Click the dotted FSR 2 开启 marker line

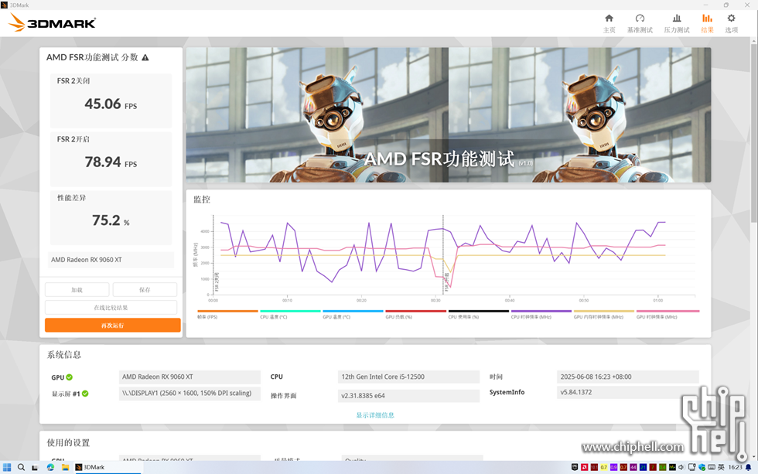[442, 254]
